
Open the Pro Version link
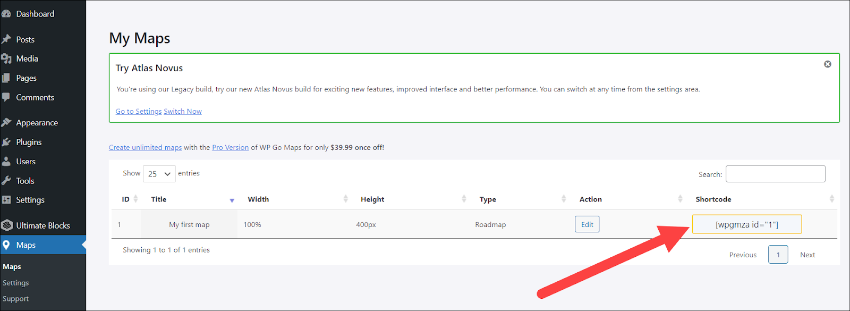pos(231,147)
